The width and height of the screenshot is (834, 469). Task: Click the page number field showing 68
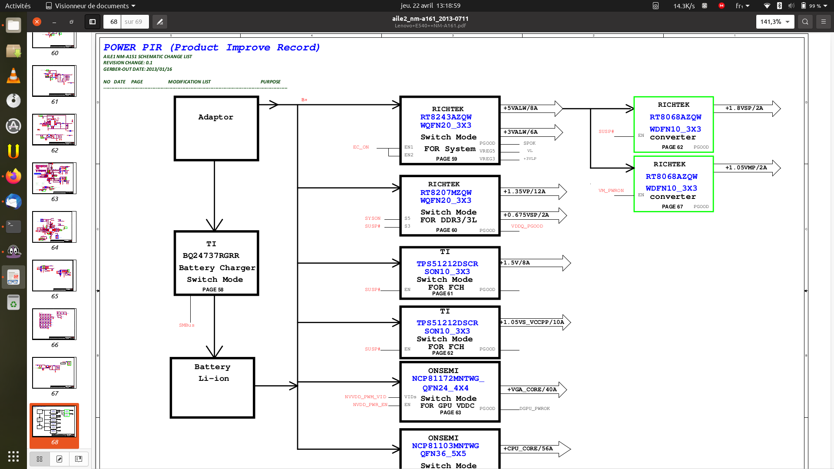pos(113,22)
